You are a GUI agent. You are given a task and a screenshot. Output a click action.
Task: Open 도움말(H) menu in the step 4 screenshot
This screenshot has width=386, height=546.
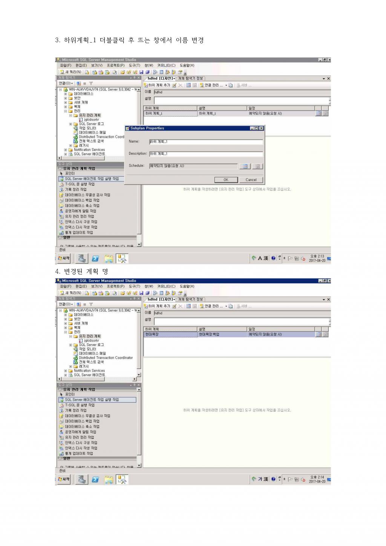point(187,286)
